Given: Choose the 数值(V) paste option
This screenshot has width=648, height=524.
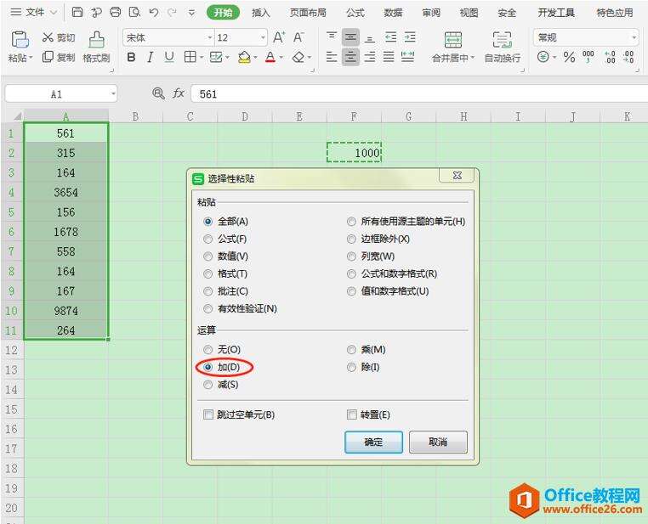Looking at the screenshot, I should click(x=208, y=256).
